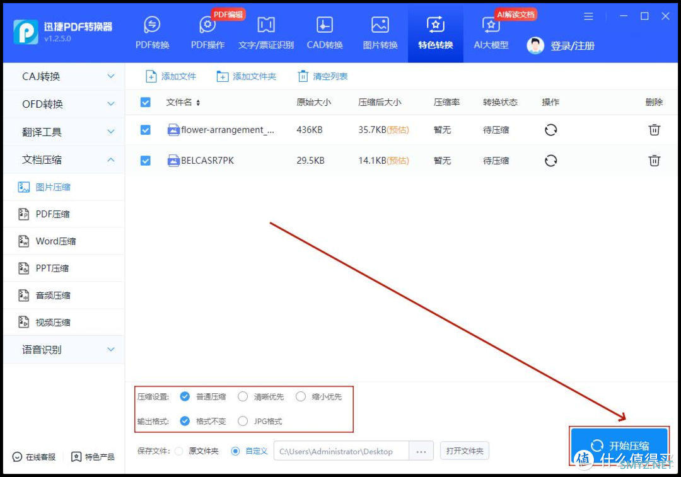Click the 开始压缩 button
681x477 pixels.
point(619,445)
